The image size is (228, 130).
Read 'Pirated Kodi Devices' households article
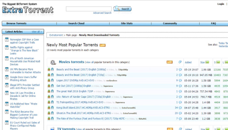(25, 61)
